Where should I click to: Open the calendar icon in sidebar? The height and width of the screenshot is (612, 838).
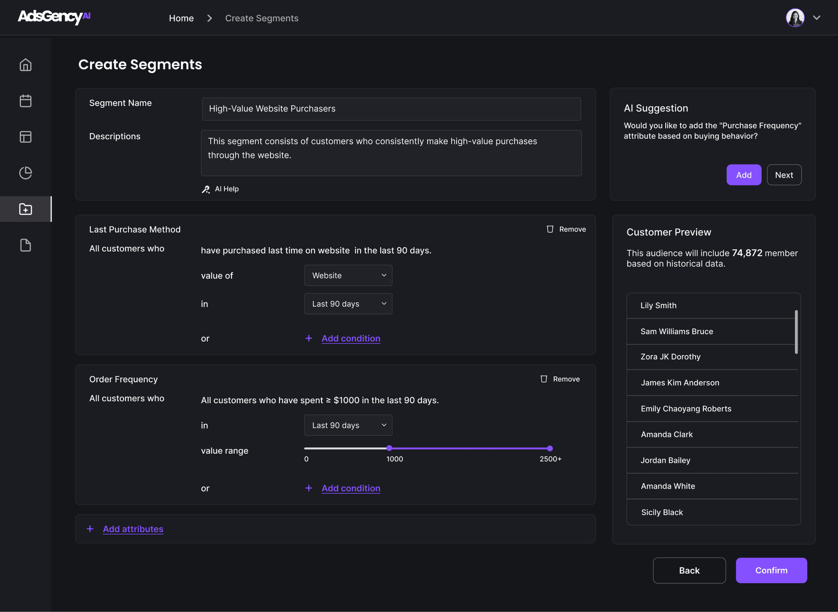25,101
